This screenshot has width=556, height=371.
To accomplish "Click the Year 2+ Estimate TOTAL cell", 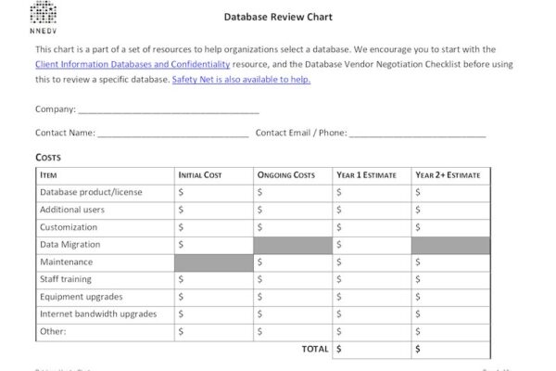I will coord(450,350).
